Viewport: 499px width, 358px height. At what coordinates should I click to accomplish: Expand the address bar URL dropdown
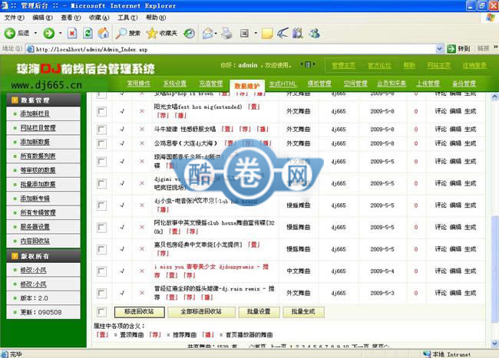pos(439,49)
